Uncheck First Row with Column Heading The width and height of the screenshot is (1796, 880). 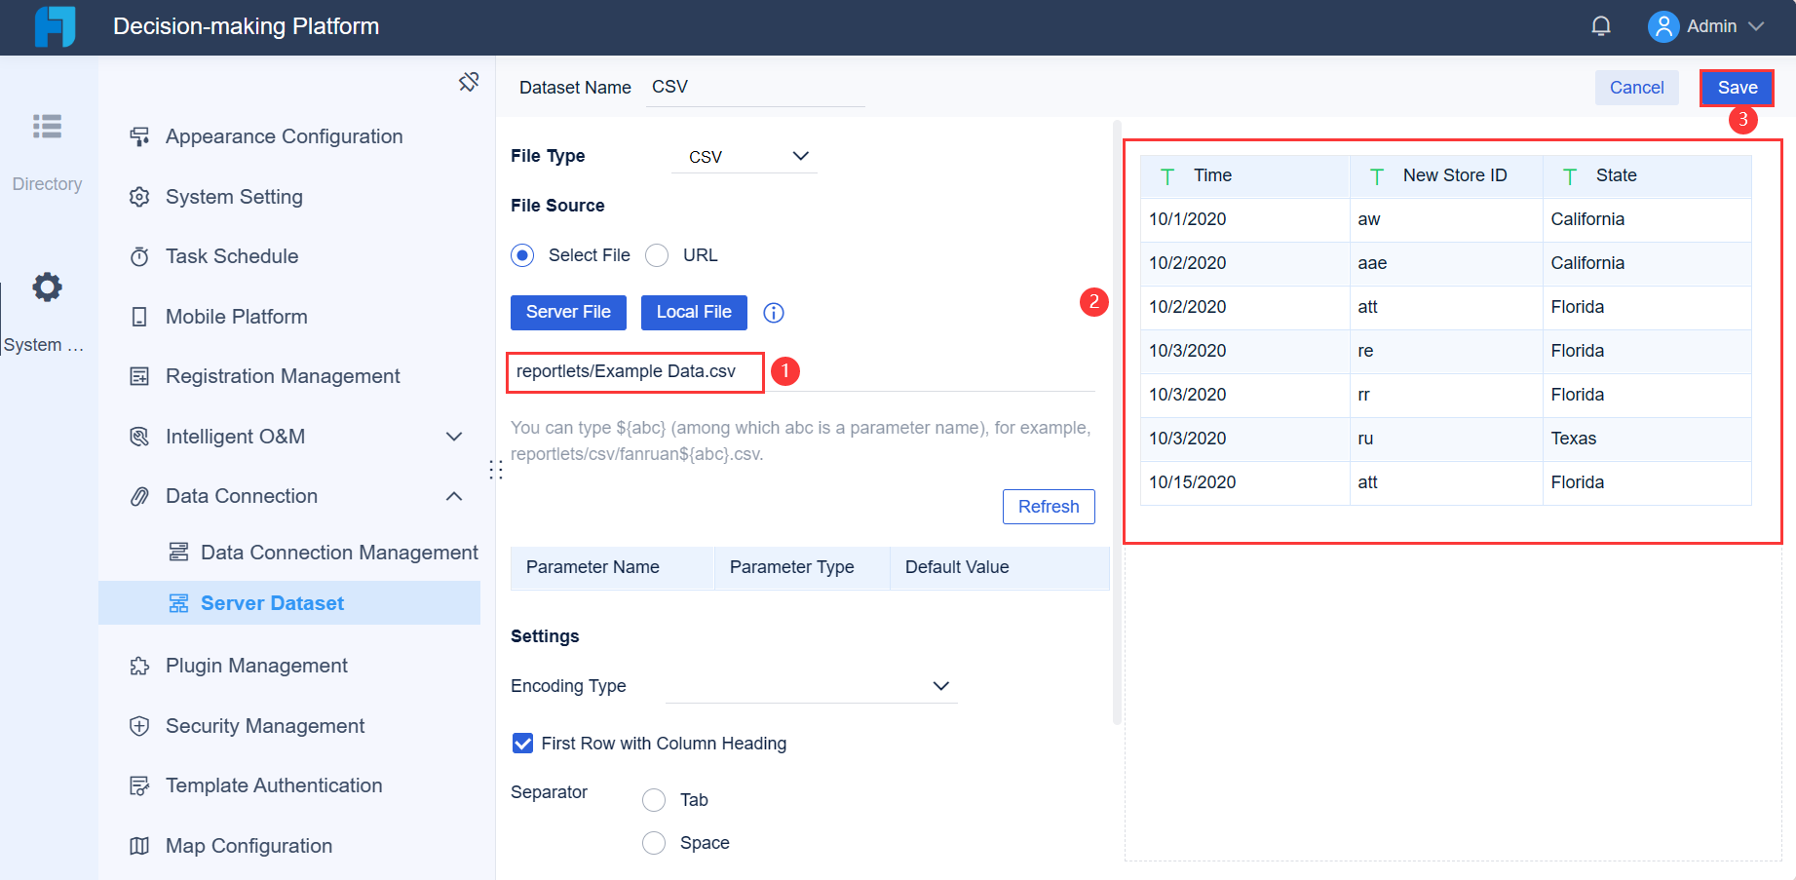[522, 743]
